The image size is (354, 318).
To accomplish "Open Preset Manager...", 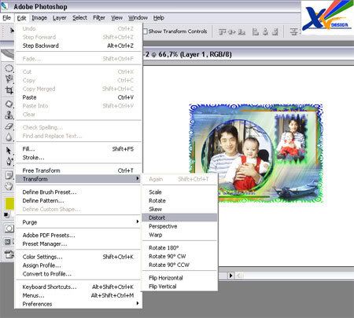I will 79,243.
